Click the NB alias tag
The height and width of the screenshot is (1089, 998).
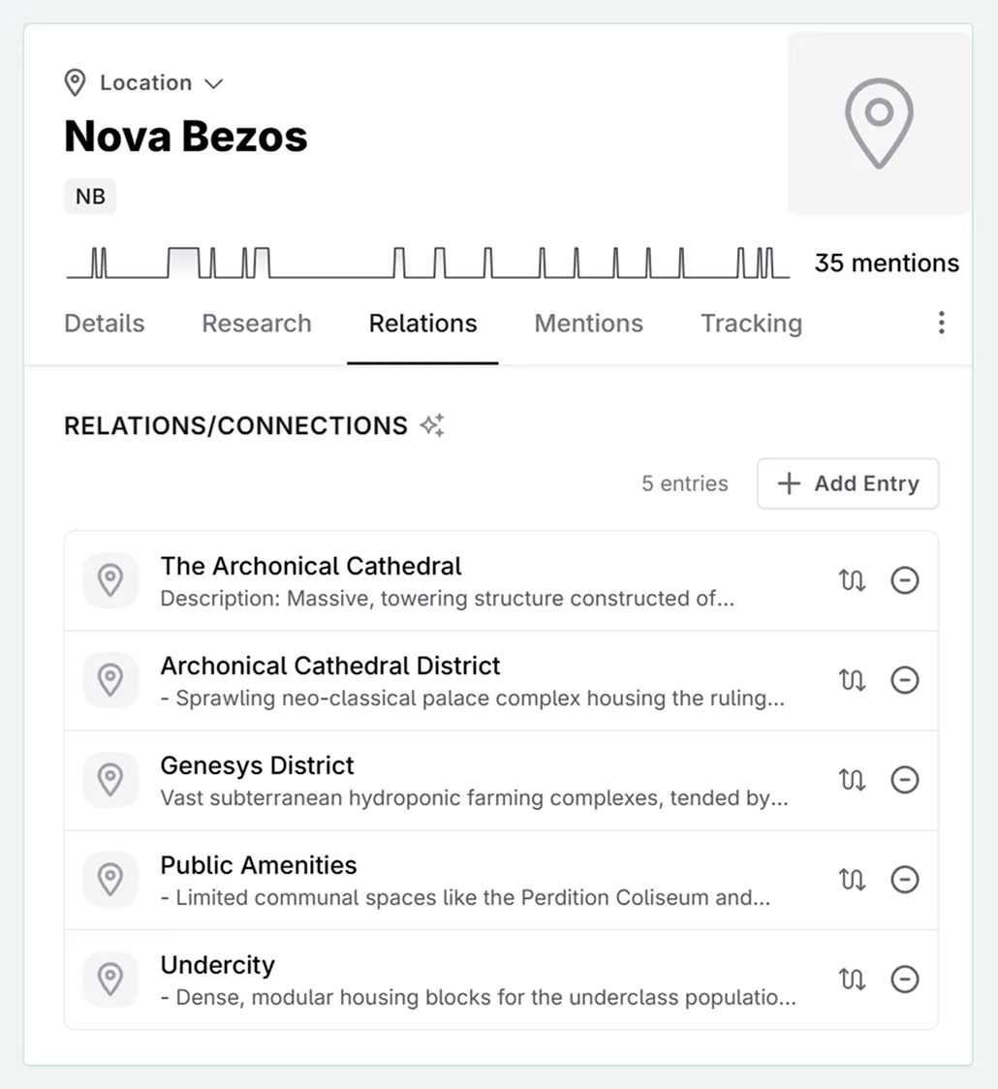[x=90, y=197]
